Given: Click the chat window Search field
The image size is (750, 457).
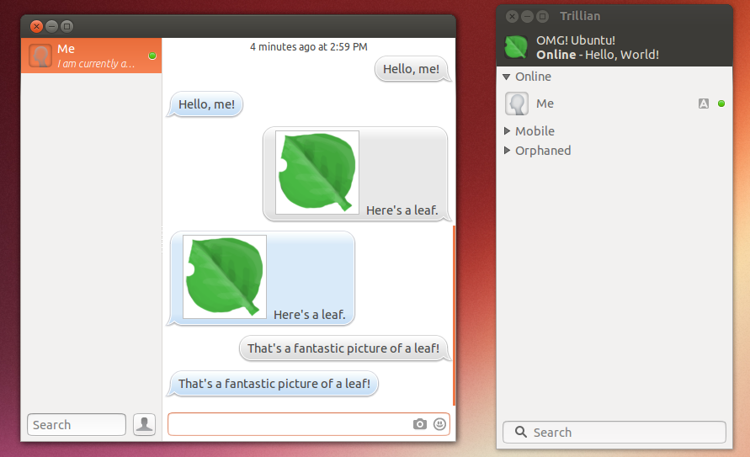Looking at the screenshot, I should [x=77, y=424].
